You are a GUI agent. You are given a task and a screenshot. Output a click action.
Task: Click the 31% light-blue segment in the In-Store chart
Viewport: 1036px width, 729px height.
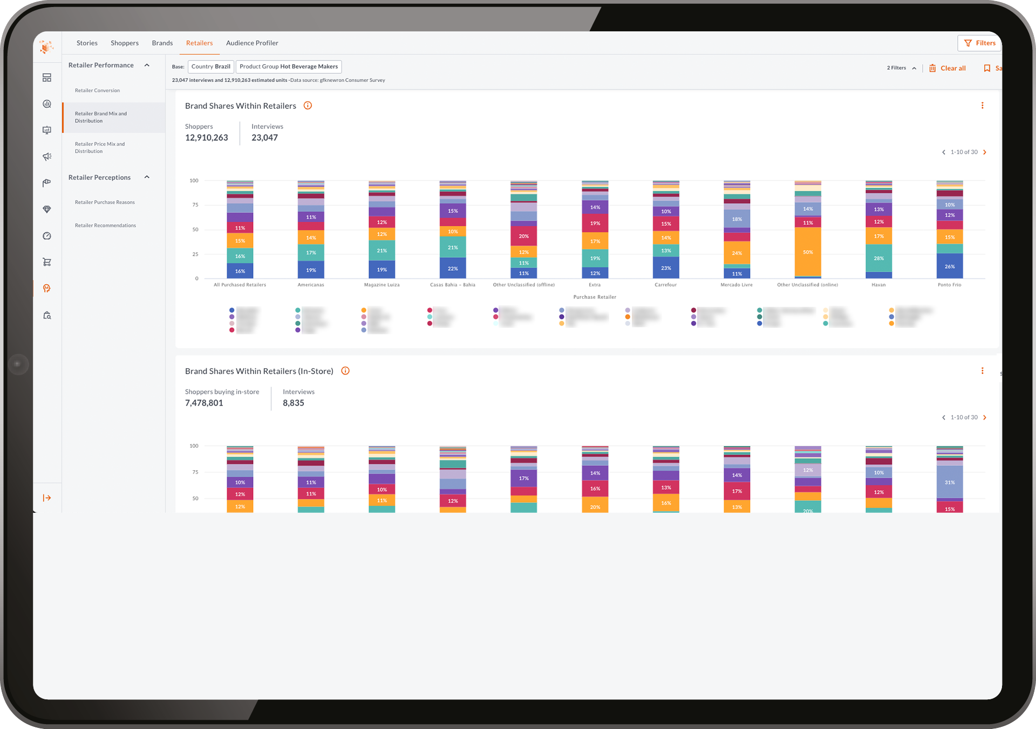pos(950,482)
